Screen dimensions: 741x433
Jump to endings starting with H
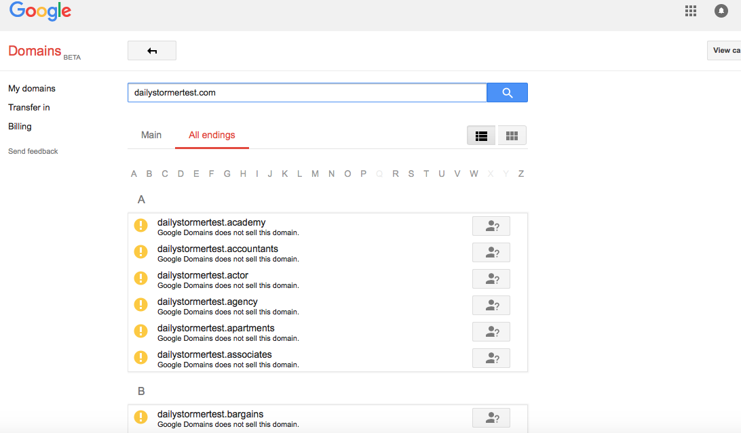click(243, 174)
